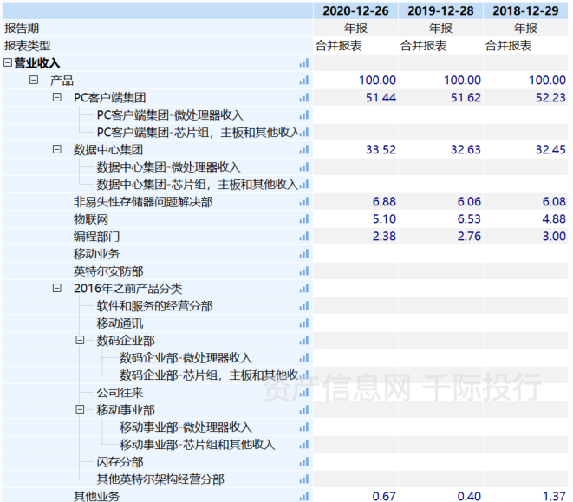Open chart icon for 闪存分部 row

(x=303, y=462)
